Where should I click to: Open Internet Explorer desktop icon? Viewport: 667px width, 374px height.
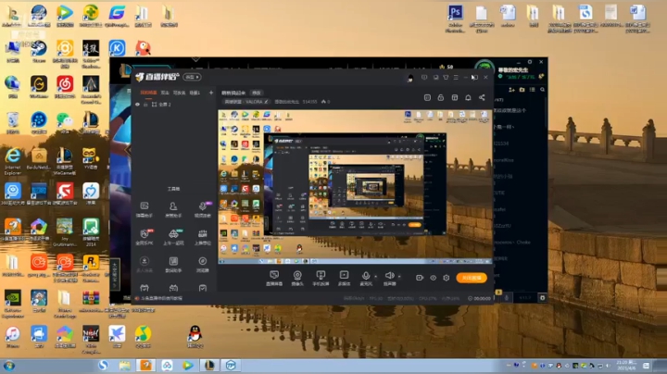(13, 161)
